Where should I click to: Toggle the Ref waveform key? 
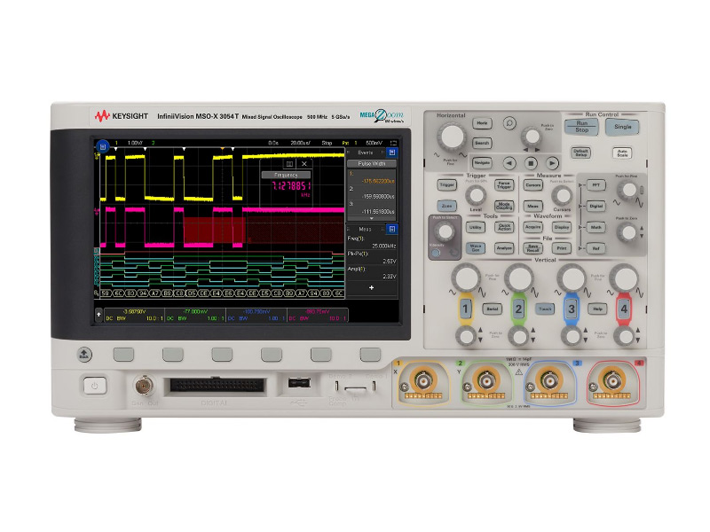click(596, 248)
